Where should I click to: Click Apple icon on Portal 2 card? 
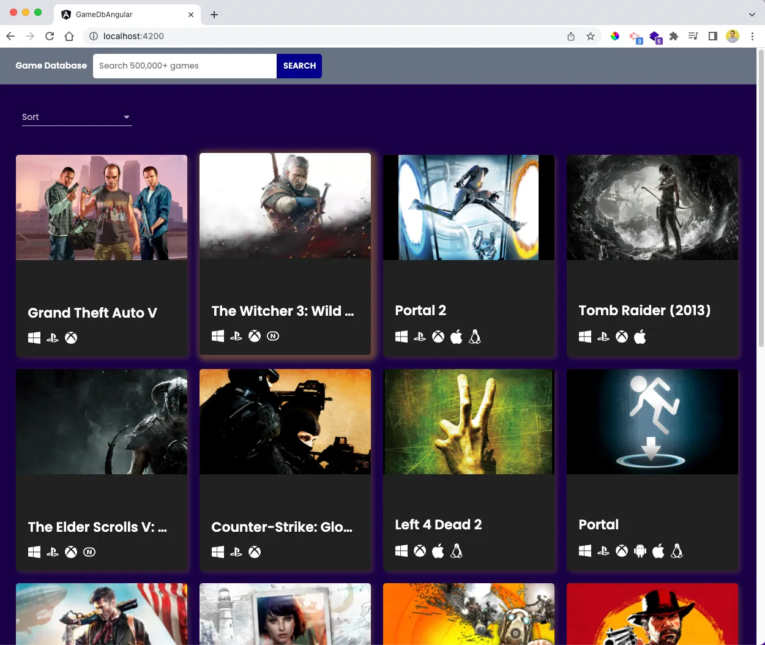point(457,337)
